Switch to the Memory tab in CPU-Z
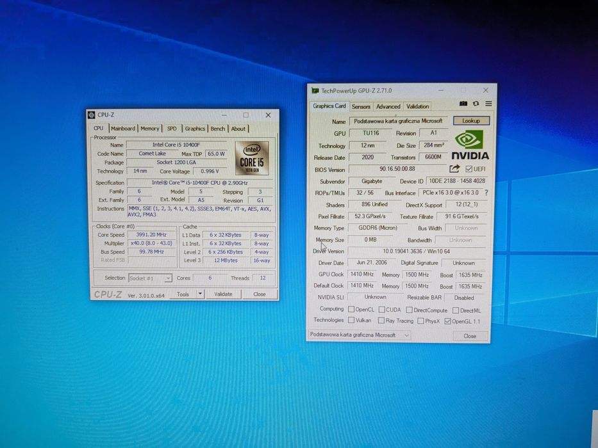 coord(149,129)
